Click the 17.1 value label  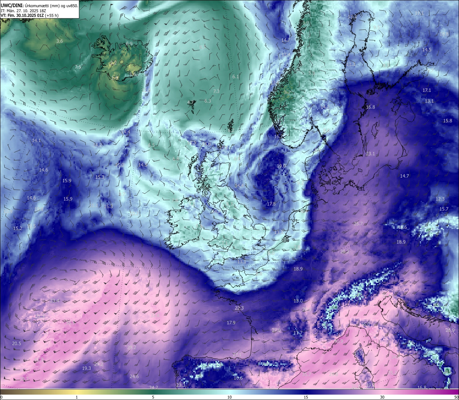427,90
